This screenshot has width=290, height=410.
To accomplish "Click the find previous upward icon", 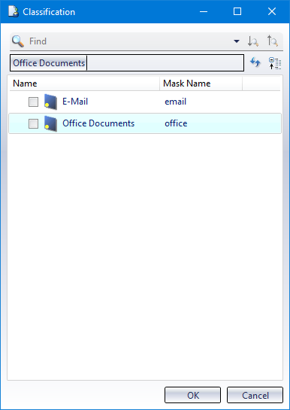I will [272, 41].
